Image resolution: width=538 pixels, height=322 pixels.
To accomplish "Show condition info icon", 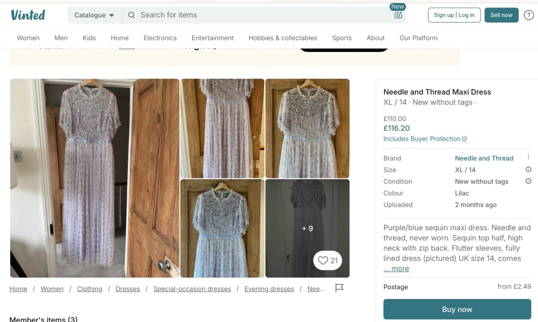I will click(x=528, y=181).
